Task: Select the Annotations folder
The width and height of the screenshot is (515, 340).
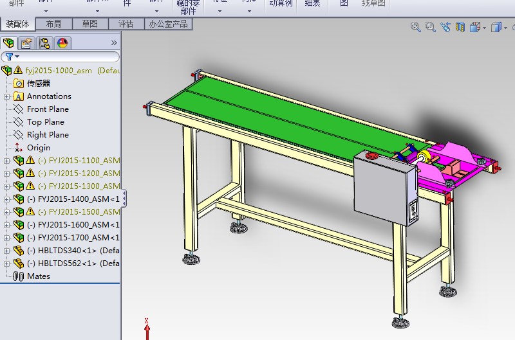Action: tap(49, 96)
